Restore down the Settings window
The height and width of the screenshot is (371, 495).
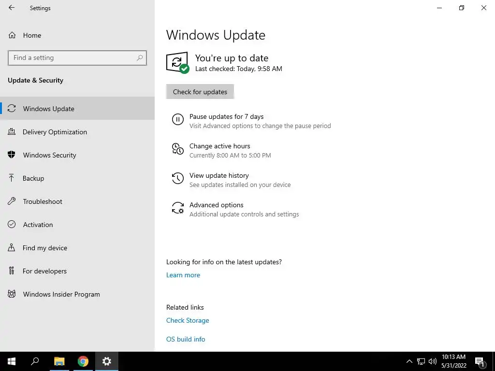[x=462, y=8]
